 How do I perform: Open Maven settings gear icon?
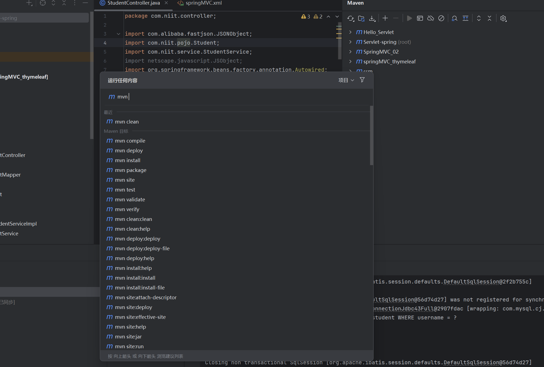(503, 18)
